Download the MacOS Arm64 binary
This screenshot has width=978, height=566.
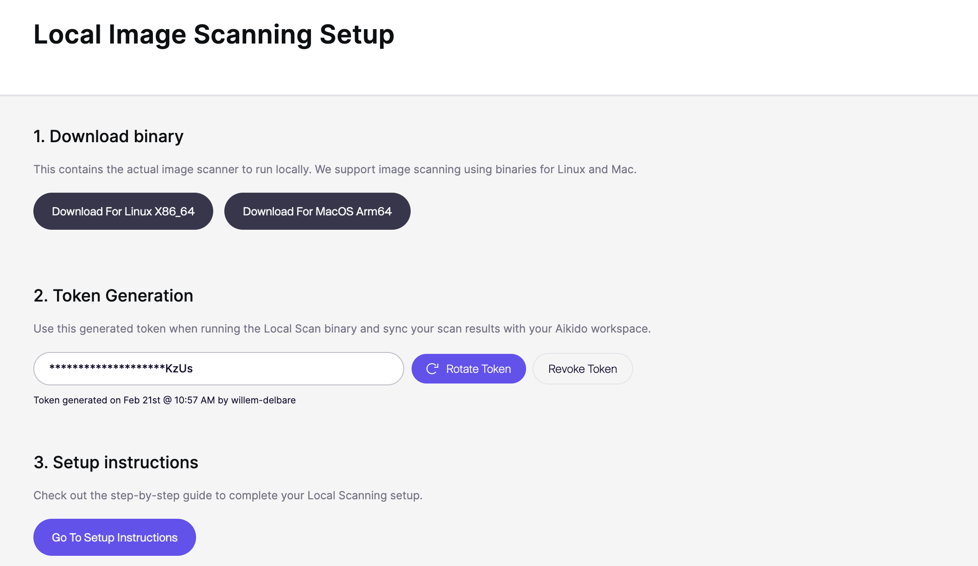tap(318, 211)
